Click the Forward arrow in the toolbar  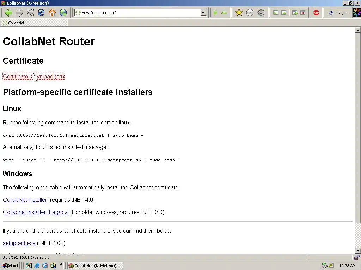click(x=19, y=13)
